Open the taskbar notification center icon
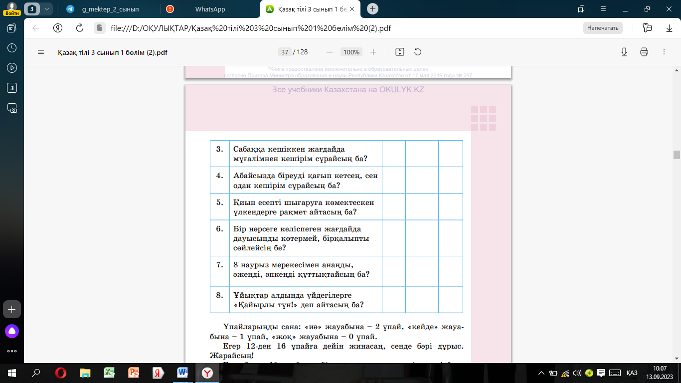 [x=602, y=373]
